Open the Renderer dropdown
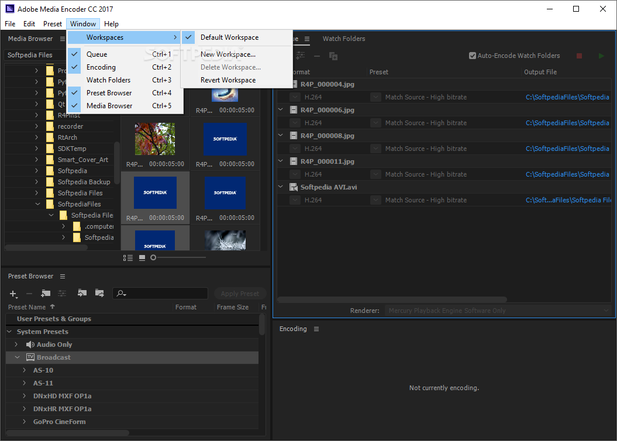Image resolution: width=617 pixels, height=441 pixels. click(x=498, y=311)
